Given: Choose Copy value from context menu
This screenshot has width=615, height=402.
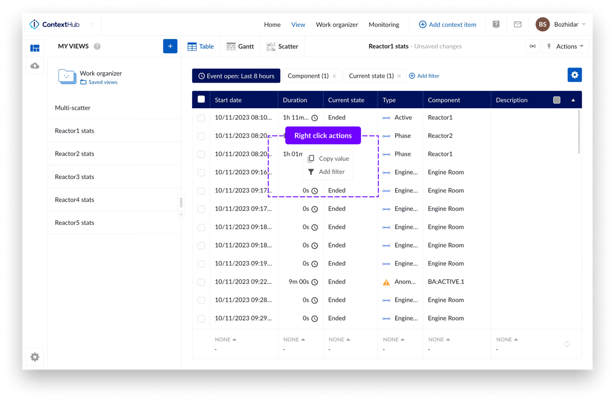Looking at the screenshot, I should tap(334, 159).
